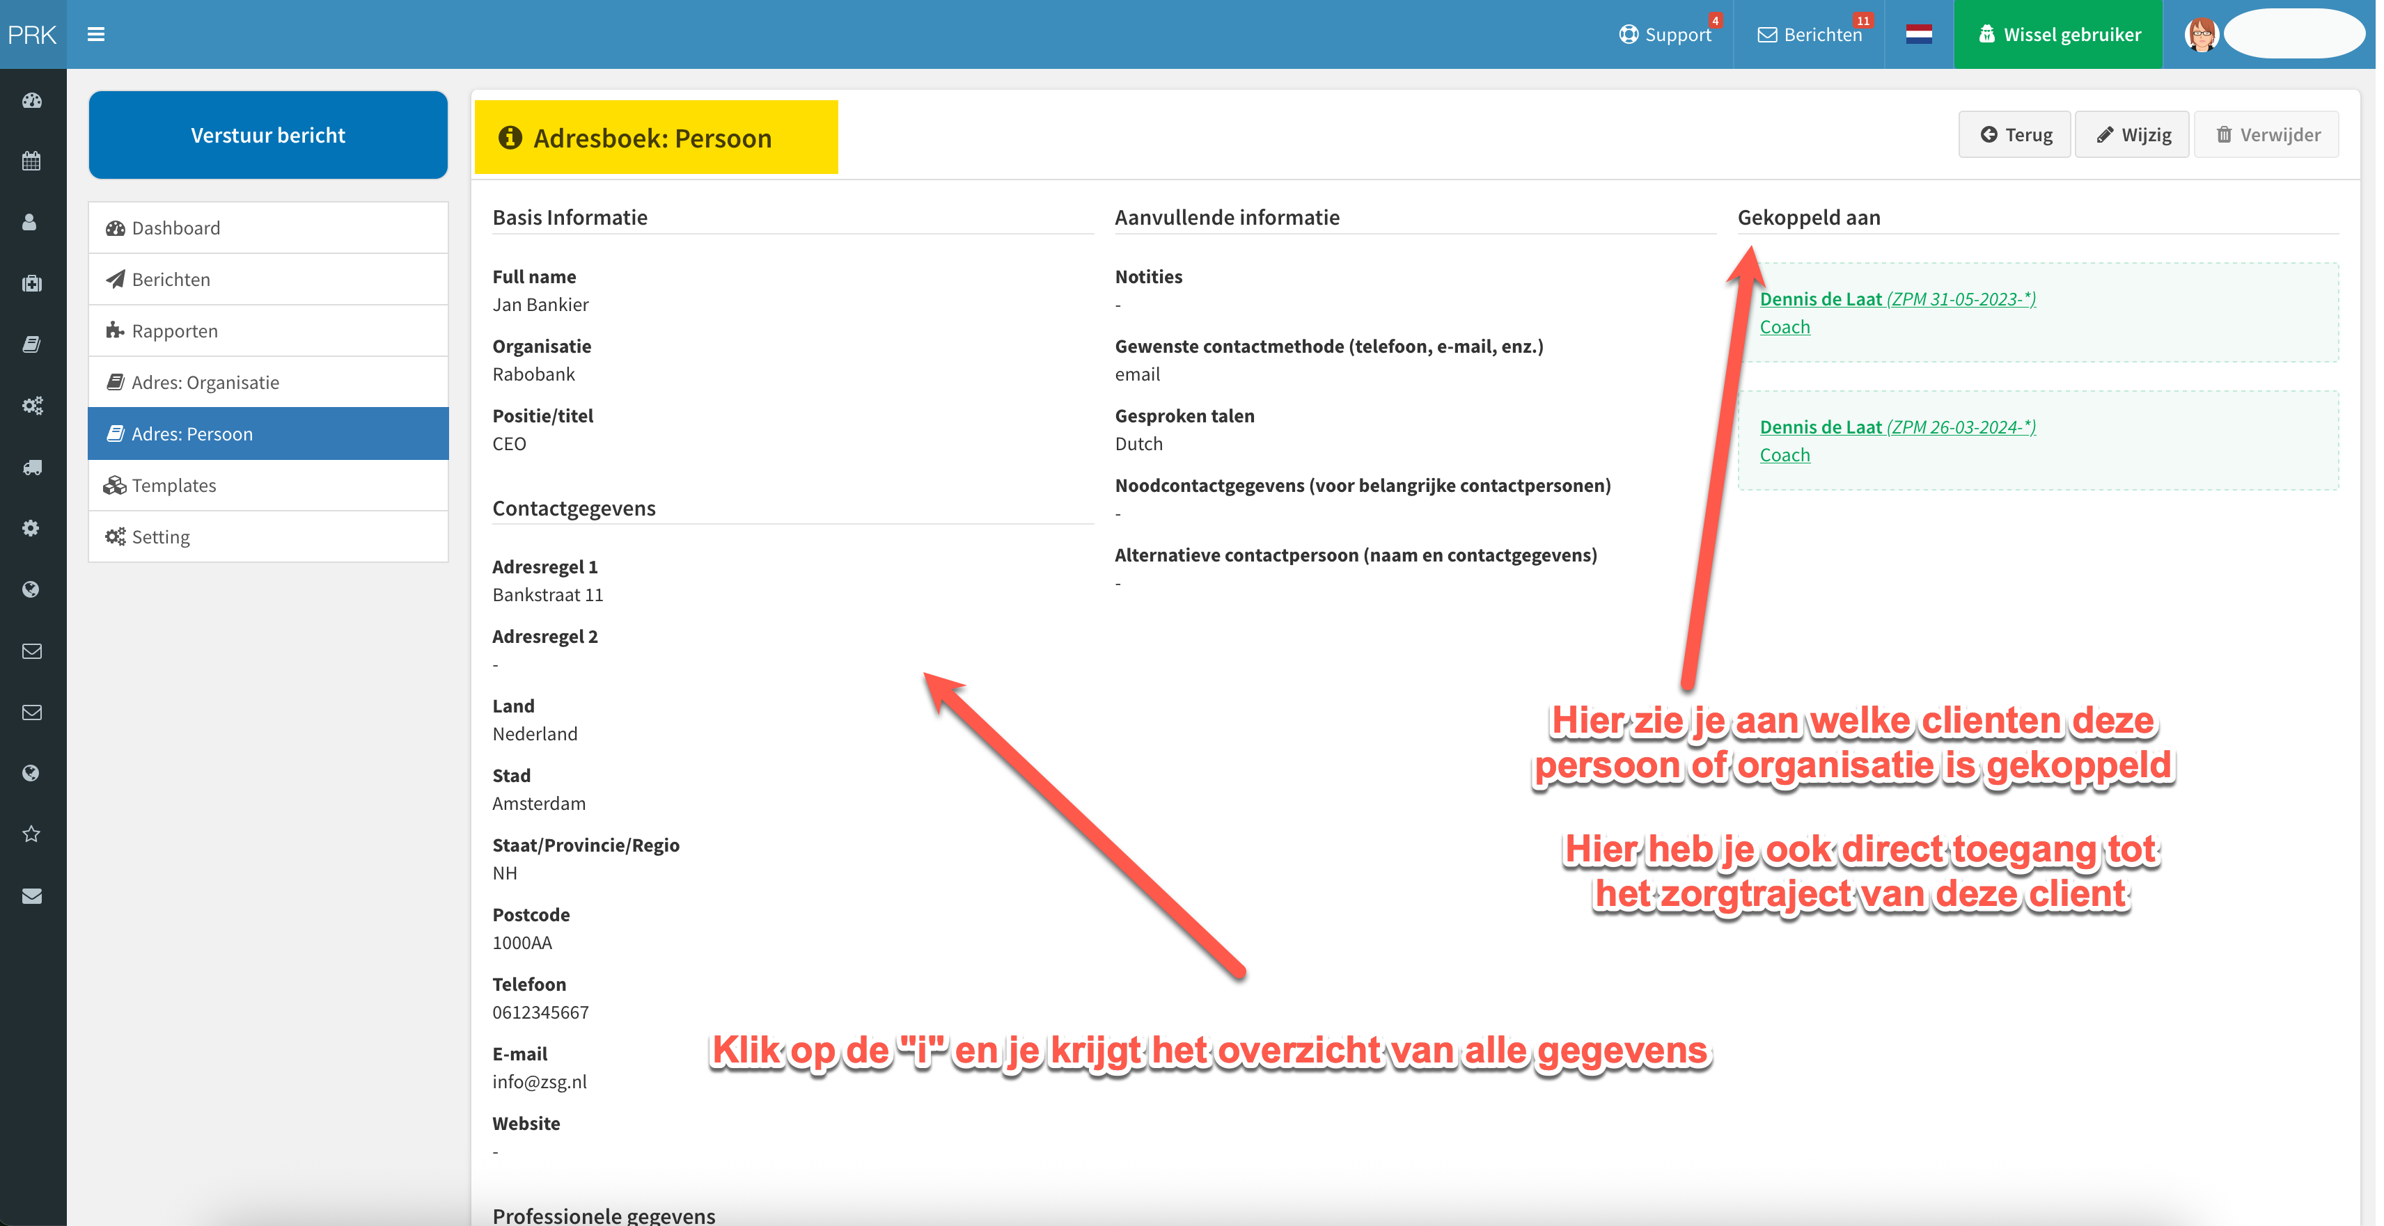The width and height of the screenshot is (2384, 1226).
Task: Open Templates in the side menu
Action: (x=268, y=486)
